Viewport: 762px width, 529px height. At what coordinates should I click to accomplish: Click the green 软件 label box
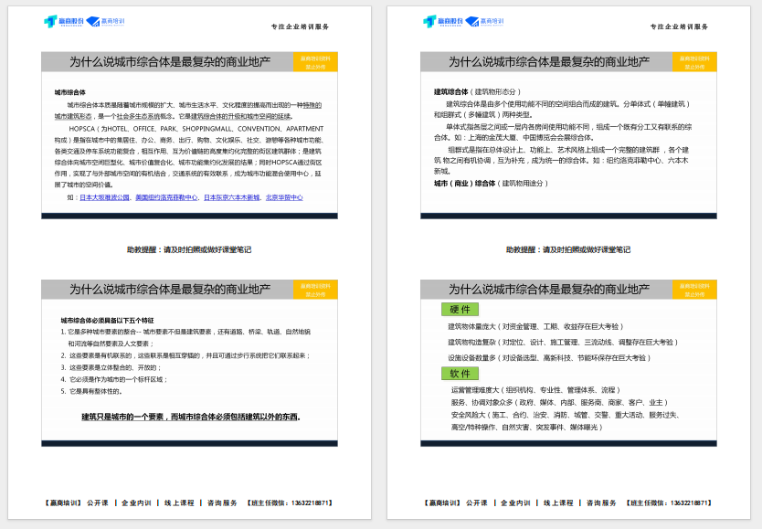[460, 374]
